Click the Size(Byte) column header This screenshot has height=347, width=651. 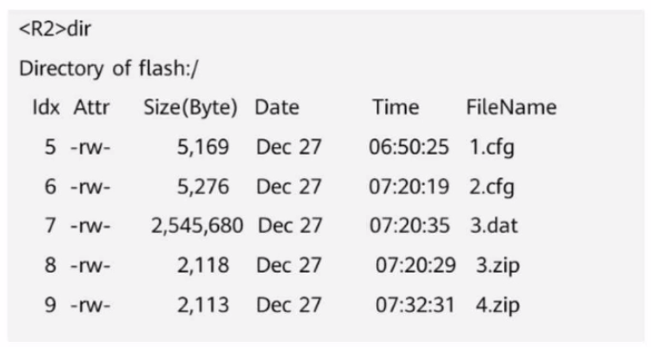pos(190,108)
